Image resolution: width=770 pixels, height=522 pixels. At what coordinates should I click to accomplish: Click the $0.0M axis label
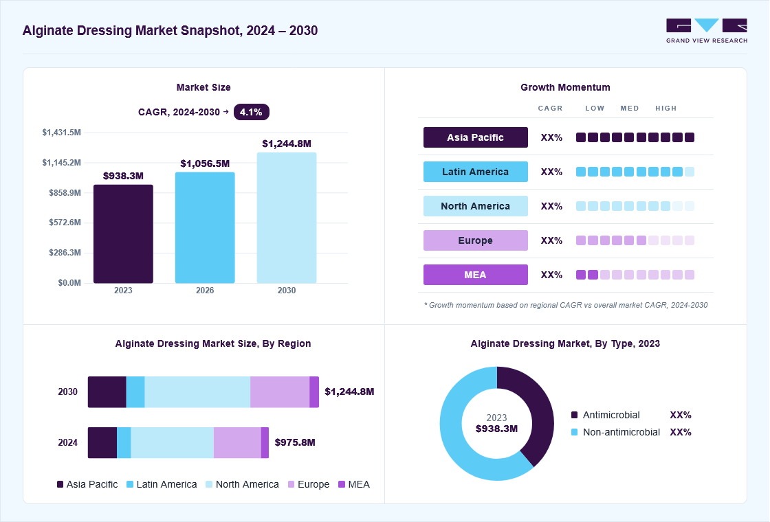pos(69,283)
